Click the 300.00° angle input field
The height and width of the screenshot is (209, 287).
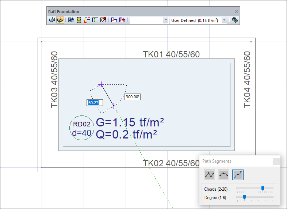pos(133,97)
